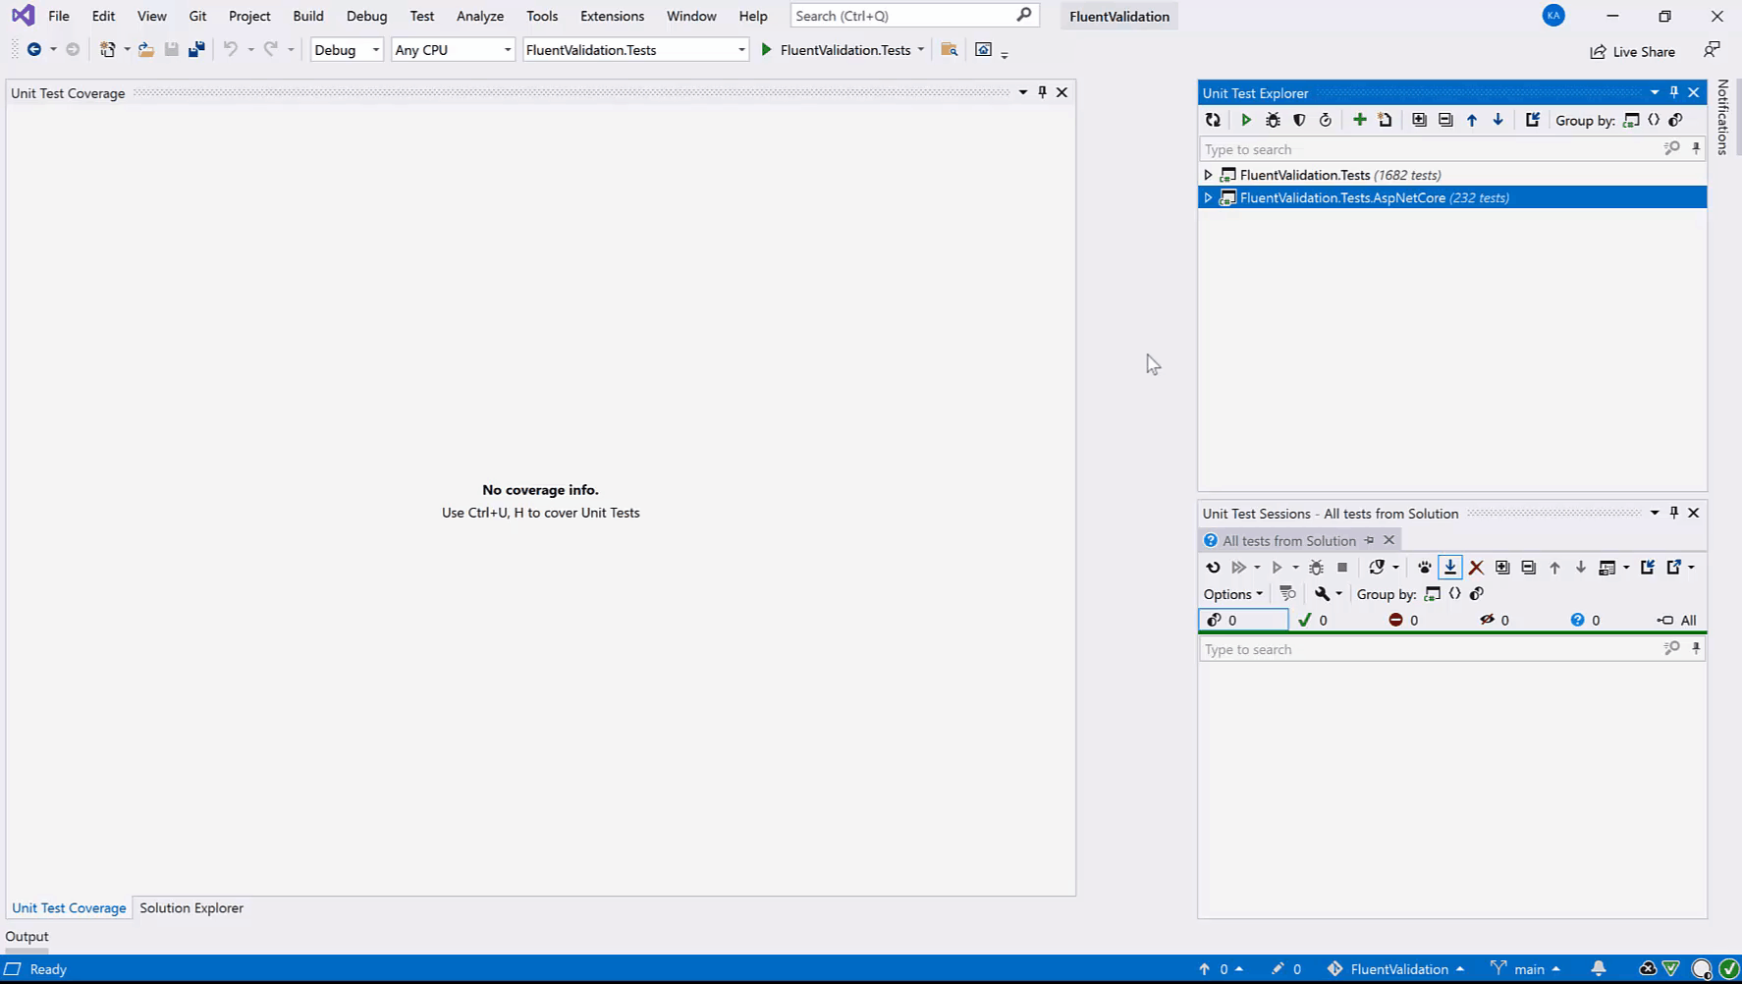Screen dimensions: 1742x984
Task: Cover tests with the shield icon in Unit Test Explorer
Action: click(1299, 120)
